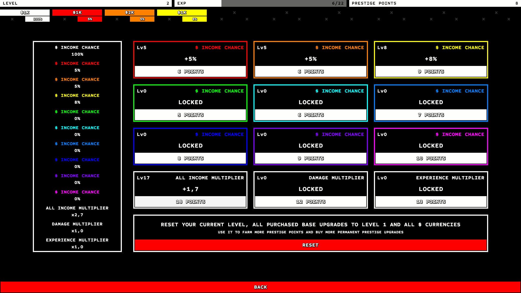
Task: Click the orange $2K currency badge
Action: coord(129,12)
